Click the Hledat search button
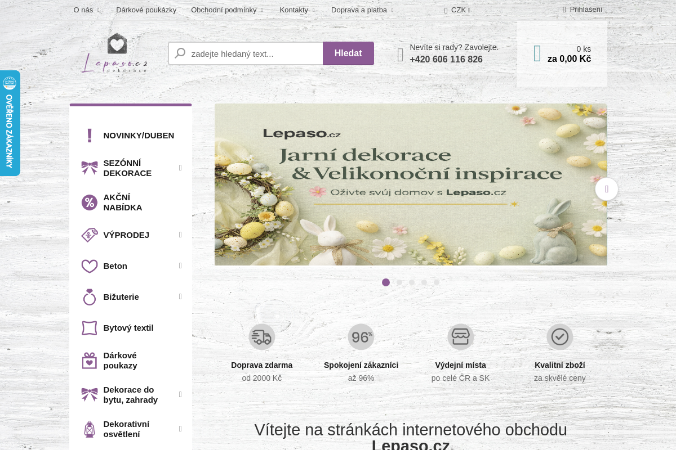Screen dimensions: 676x450 coord(348,53)
